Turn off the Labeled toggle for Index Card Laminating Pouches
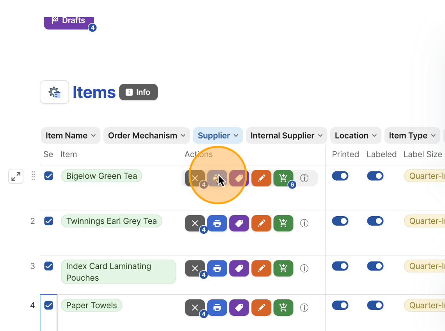Viewport: 445px width, 331px height. pyautogui.click(x=375, y=266)
